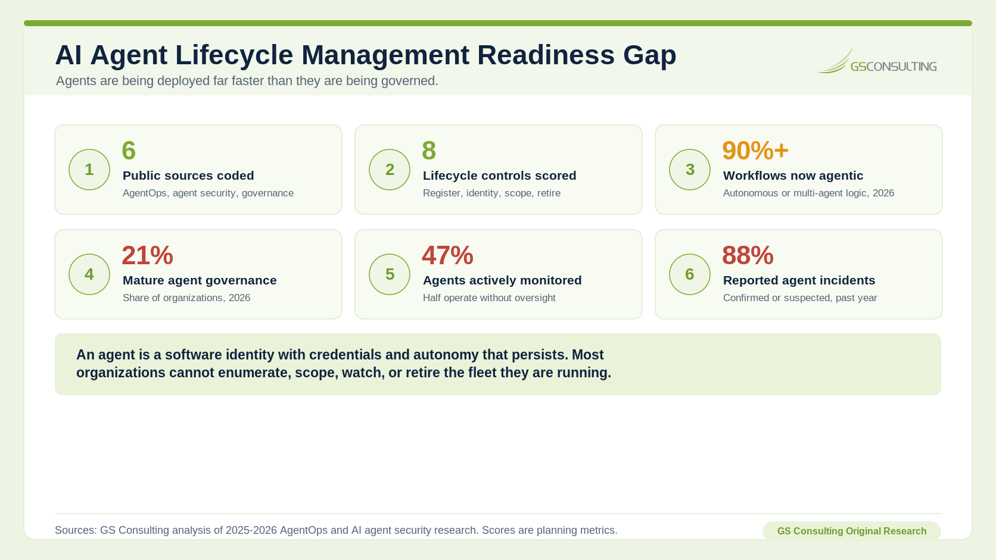
Task: Click Share of organizations, 2026 text
Action: tap(186, 298)
